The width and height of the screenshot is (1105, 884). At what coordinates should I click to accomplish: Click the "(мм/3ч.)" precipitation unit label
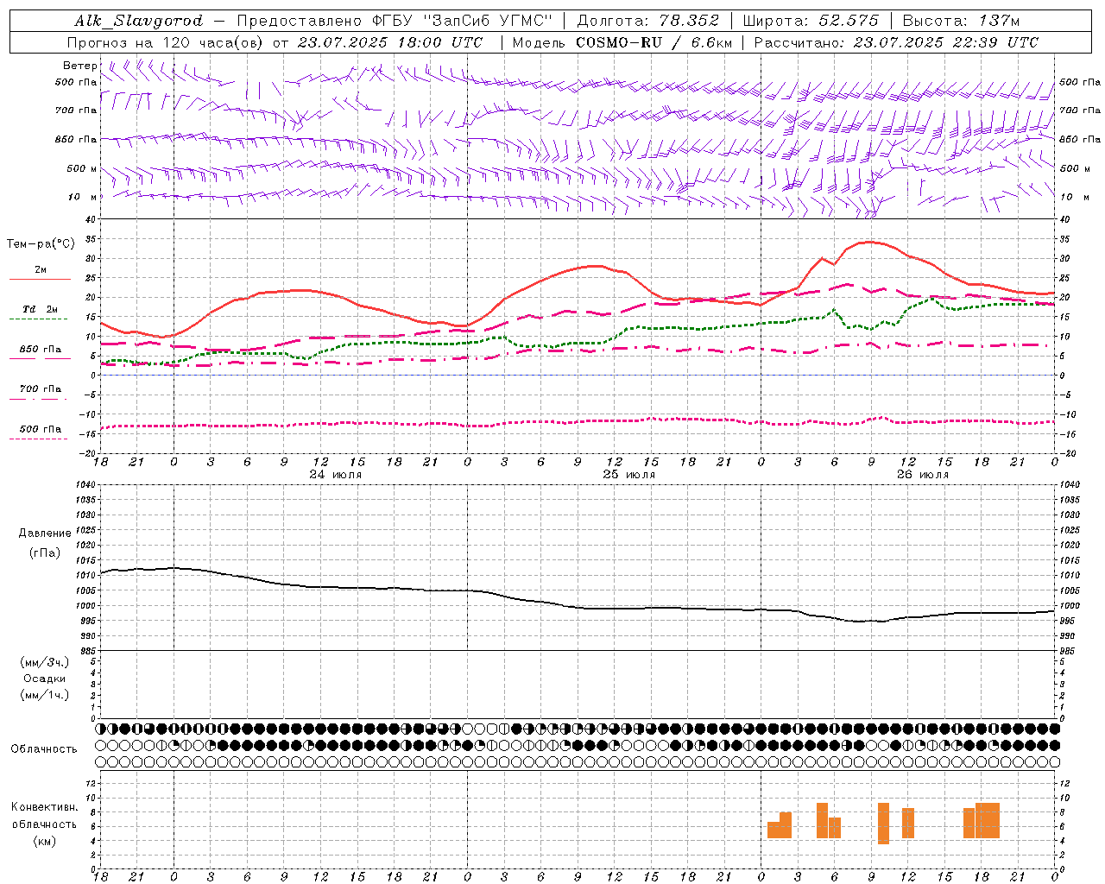tap(45, 662)
